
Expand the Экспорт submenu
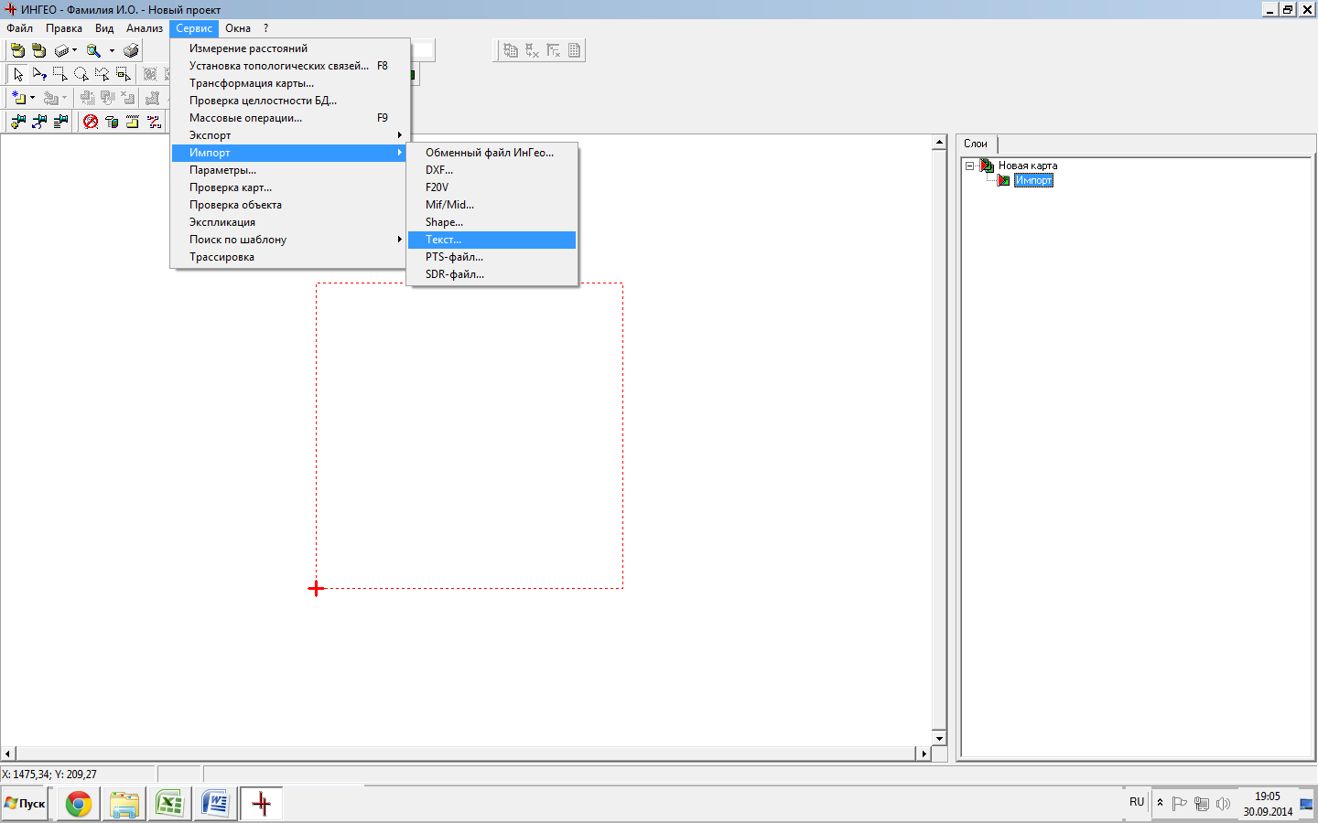(289, 135)
